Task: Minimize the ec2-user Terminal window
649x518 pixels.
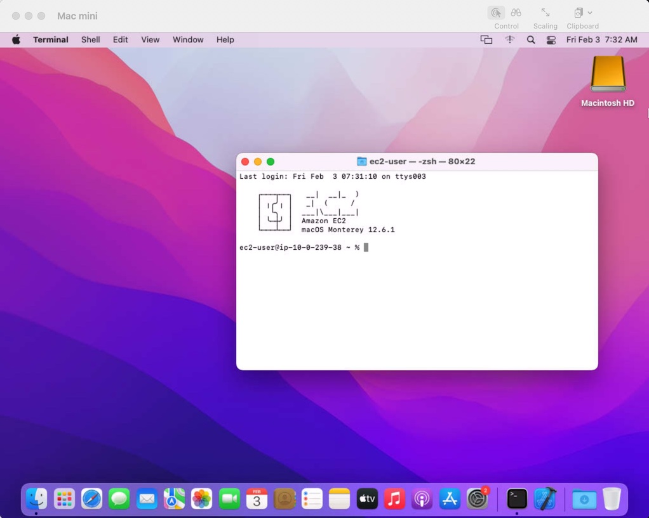Action: [258, 162]
